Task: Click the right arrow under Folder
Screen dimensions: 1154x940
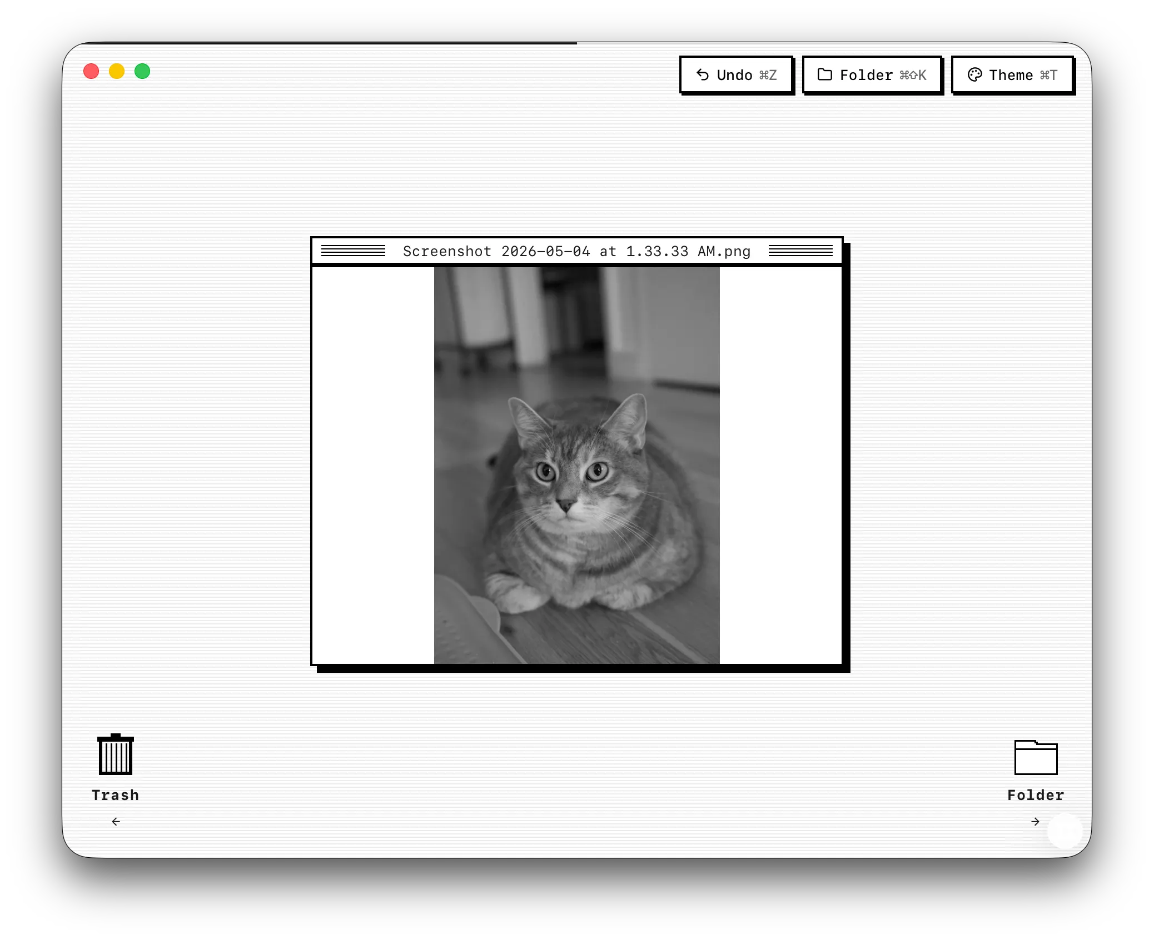Action: [x=1035, y=822]
